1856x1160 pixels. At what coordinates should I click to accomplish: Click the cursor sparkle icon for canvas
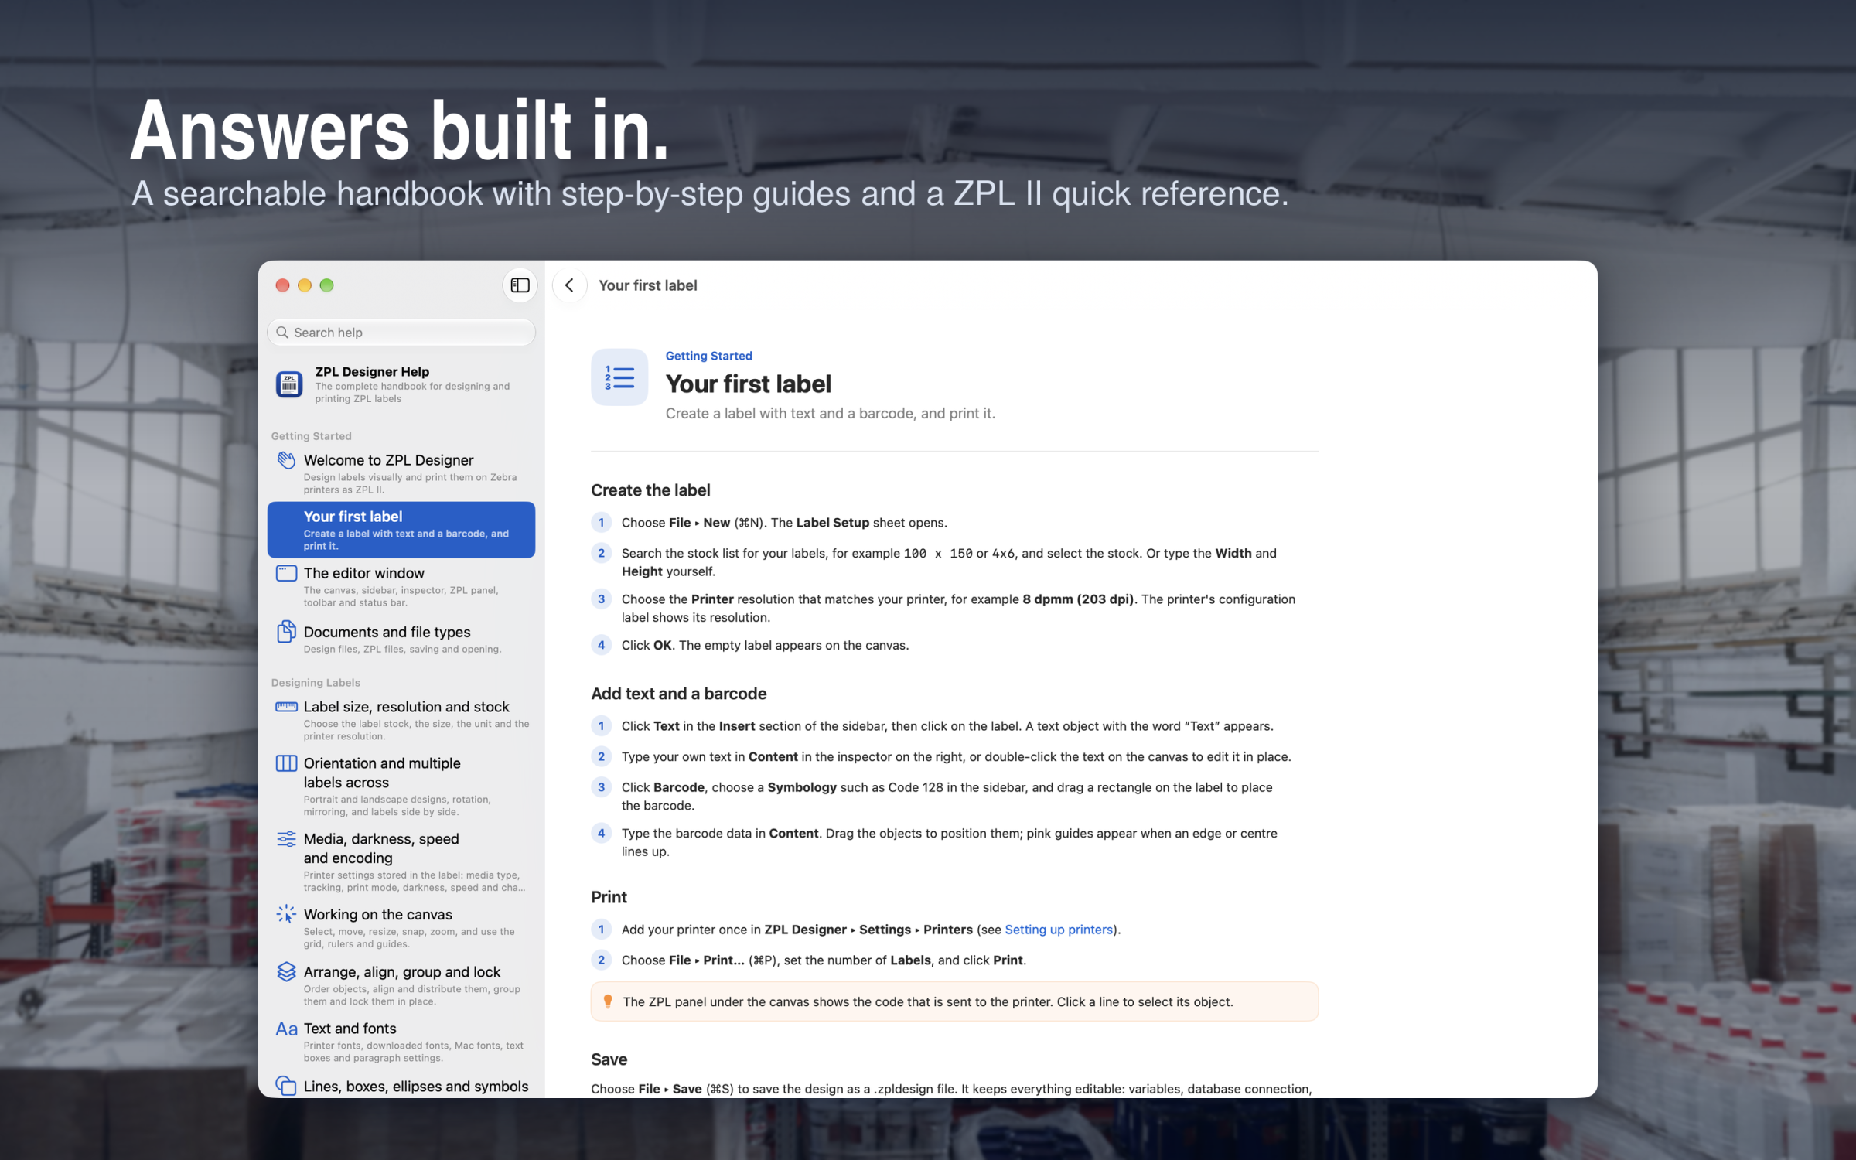[x=286, y=914]
